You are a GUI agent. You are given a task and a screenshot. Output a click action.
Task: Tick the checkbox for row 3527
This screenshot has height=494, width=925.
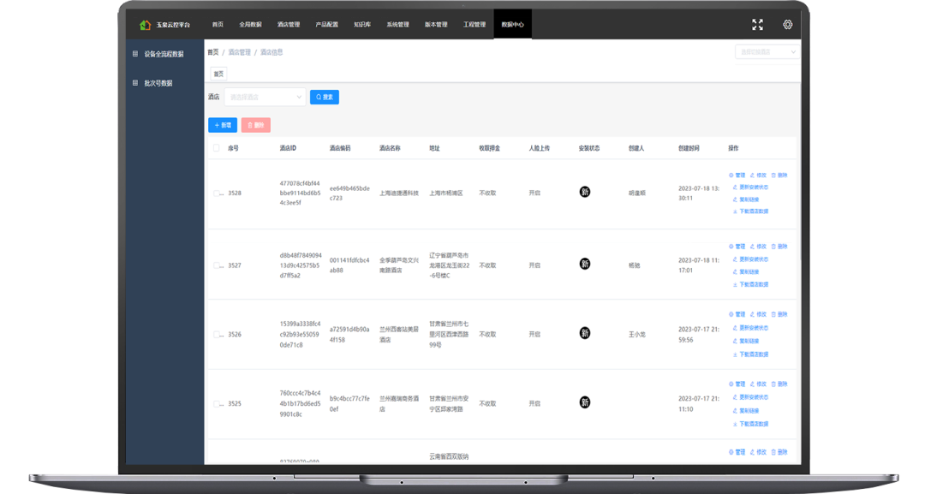tap(216, 265)
